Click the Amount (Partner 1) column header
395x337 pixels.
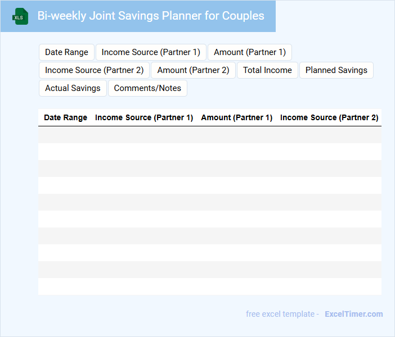237,117
